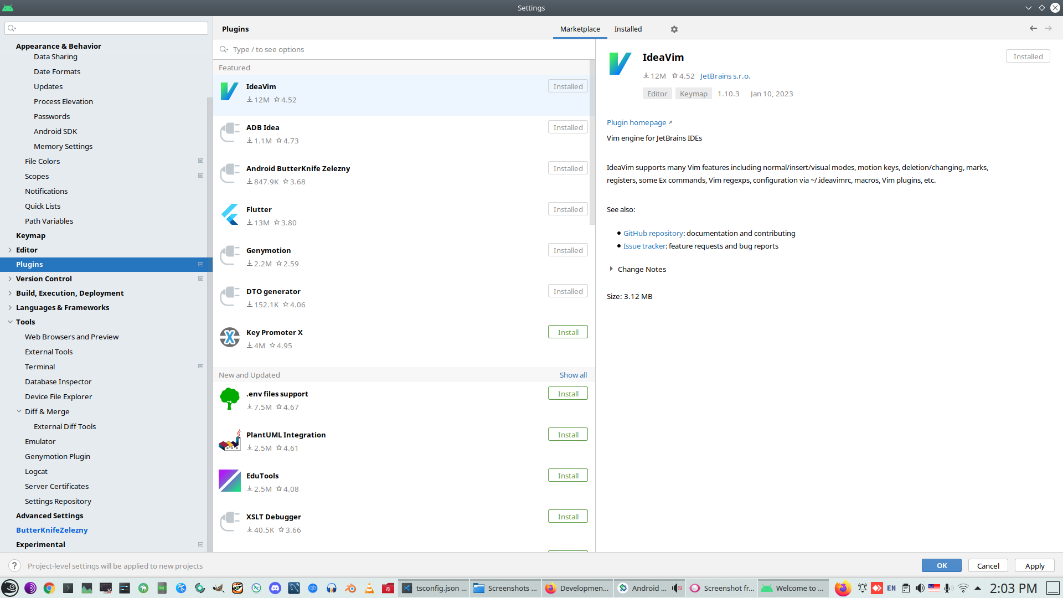Image resolution: width=1063 pixels, height=598 pixels.
Task: Select the Marketplace tab
Action: point(580,29)
